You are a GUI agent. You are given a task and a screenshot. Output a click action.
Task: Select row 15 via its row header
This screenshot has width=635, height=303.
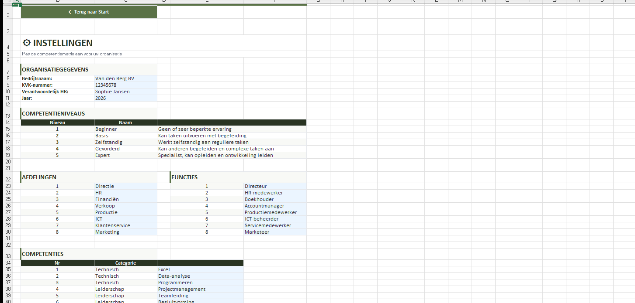pos(8,129)
